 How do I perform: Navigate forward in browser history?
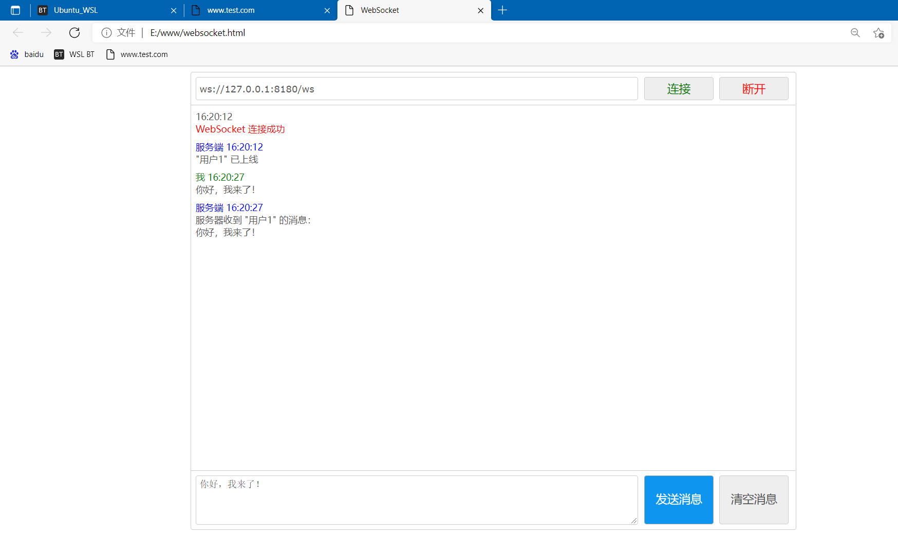point(46,32)
